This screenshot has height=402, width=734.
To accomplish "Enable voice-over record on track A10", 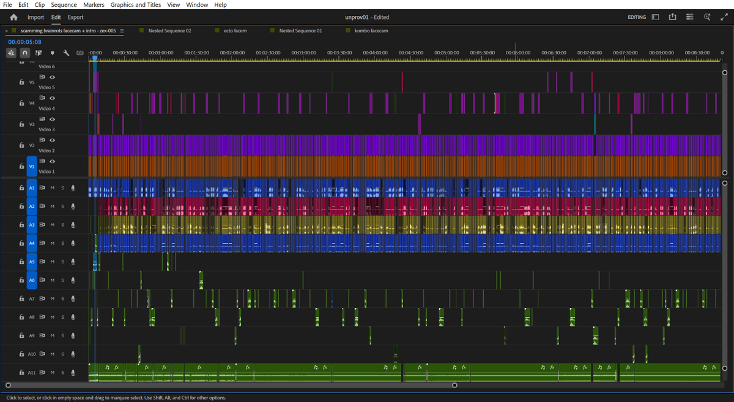I will pyautogui.click(x=73, y=354).
